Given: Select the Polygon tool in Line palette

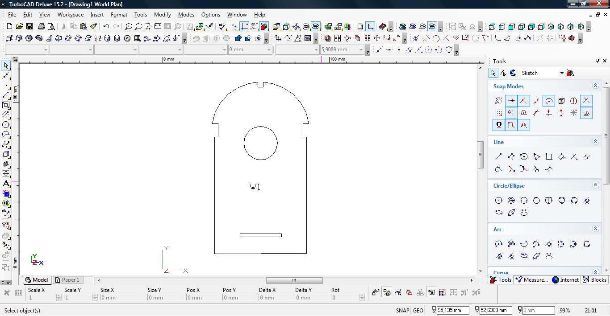Looking at the screenshot, I should coord(524,156).
